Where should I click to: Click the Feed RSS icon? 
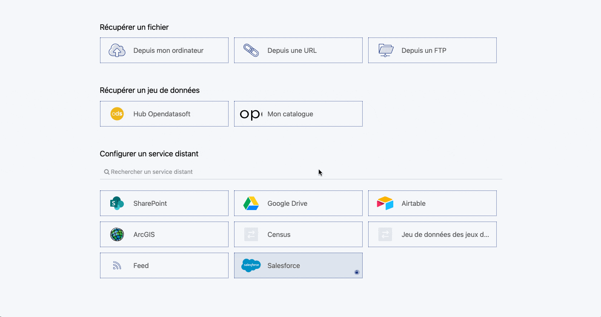[117, 265]
